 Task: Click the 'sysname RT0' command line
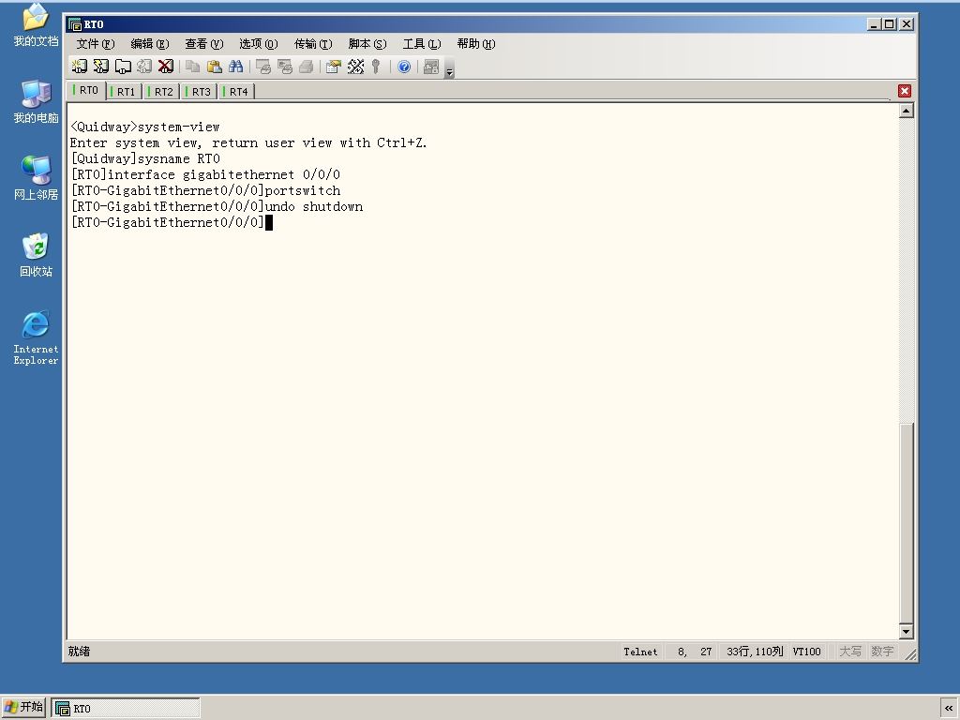(x=145, y=158)
